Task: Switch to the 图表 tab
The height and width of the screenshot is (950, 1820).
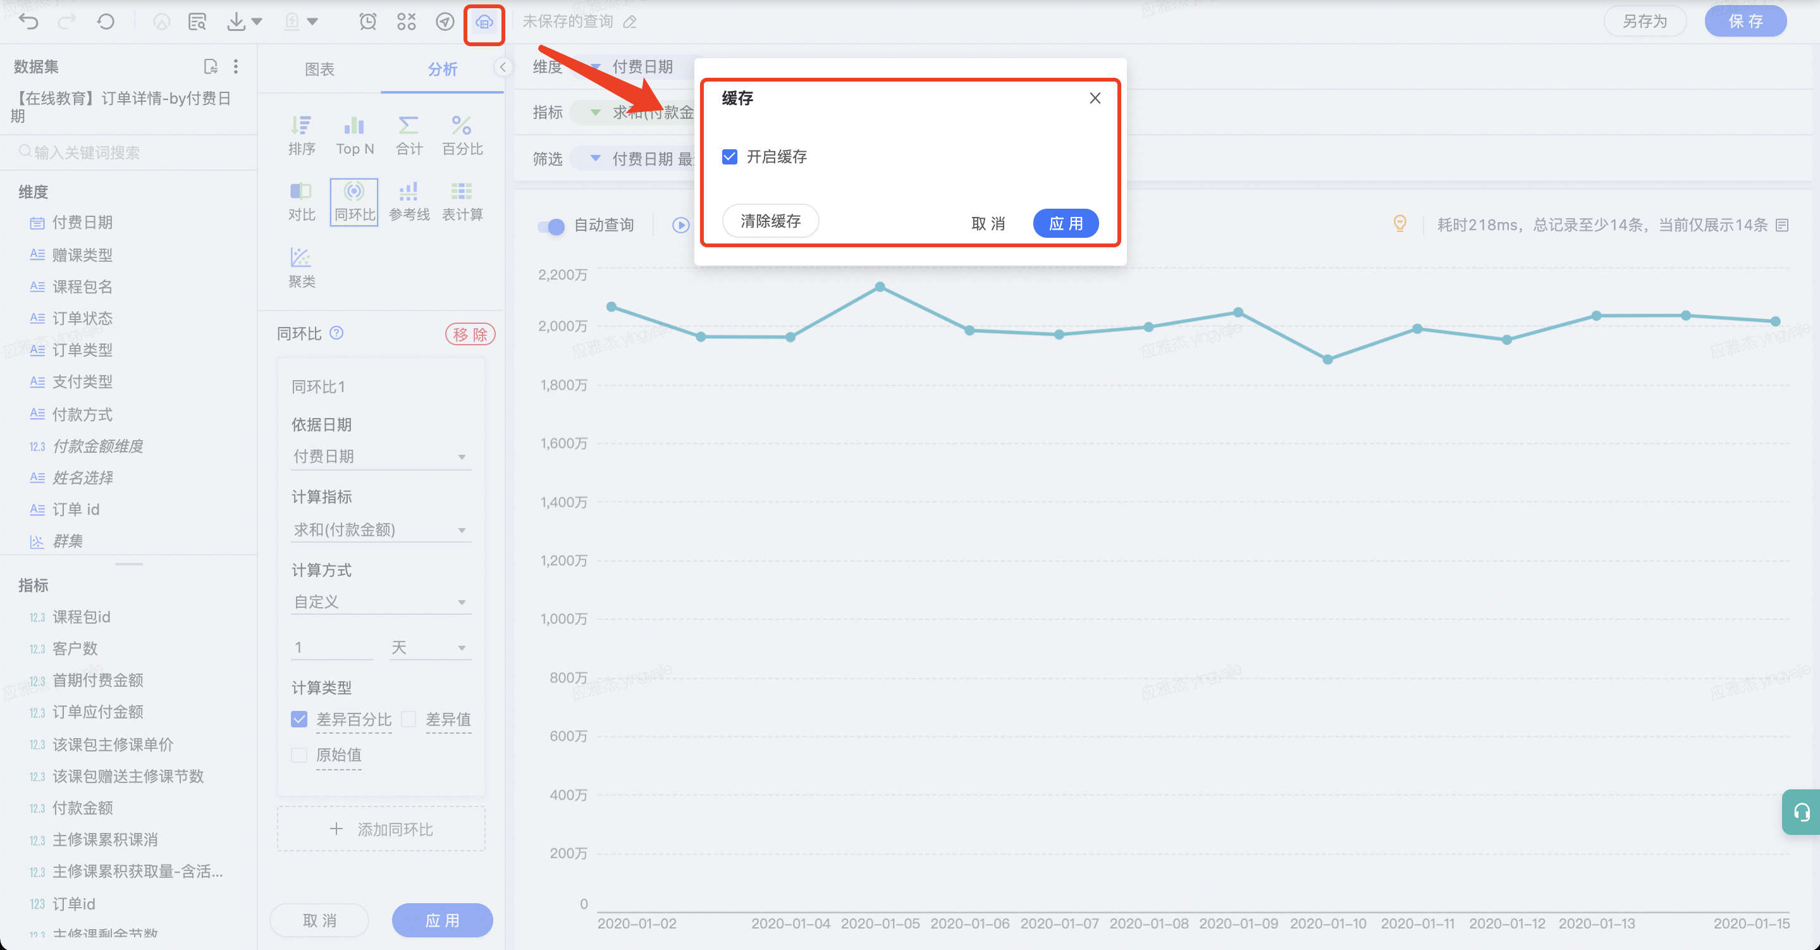Action: [319, 70]
